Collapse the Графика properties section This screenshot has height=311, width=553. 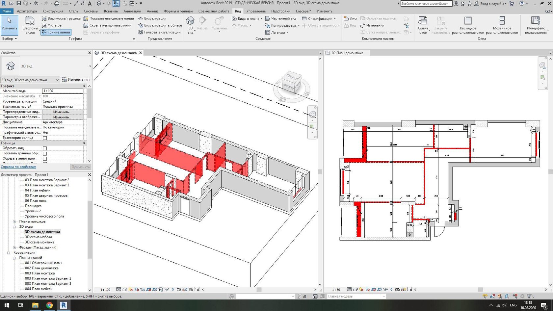[84, 86]
